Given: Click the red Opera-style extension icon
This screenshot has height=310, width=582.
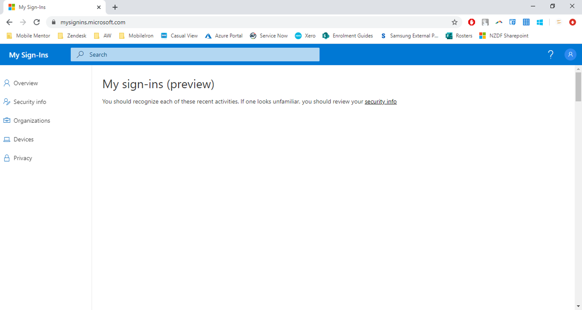Looking at the screenshot, I should click(x=471, y=22).
